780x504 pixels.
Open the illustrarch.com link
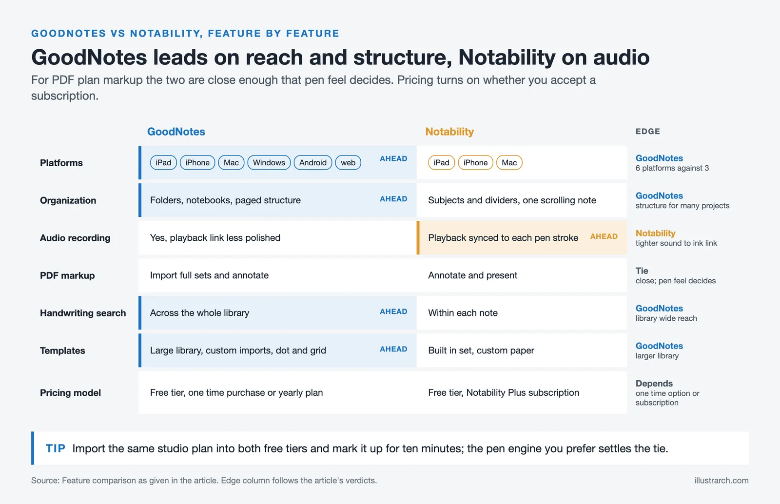721,481
